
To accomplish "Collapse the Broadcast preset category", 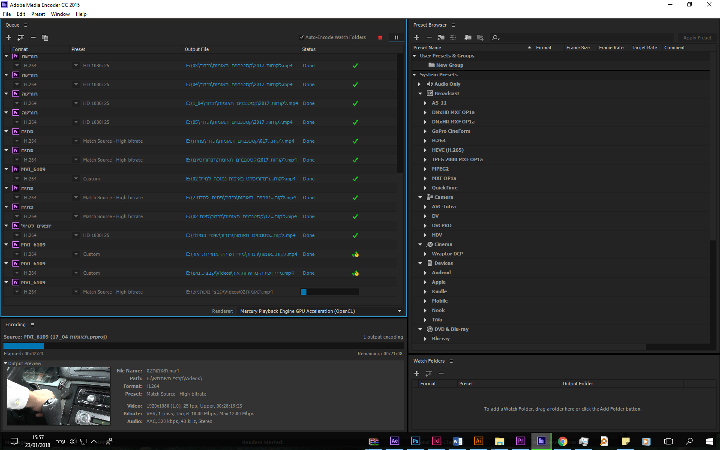I will tap(420, 93).
